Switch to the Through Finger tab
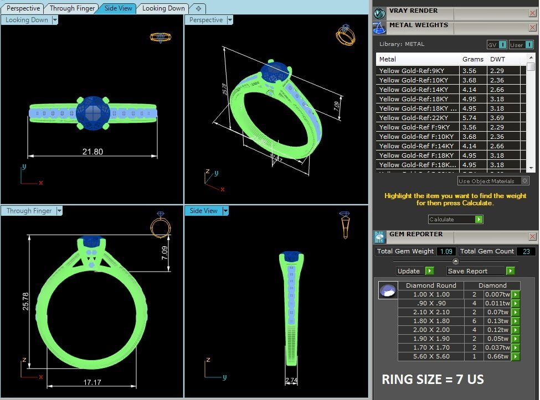The width and height of the screenshot is (540, 400). [72, 8]
